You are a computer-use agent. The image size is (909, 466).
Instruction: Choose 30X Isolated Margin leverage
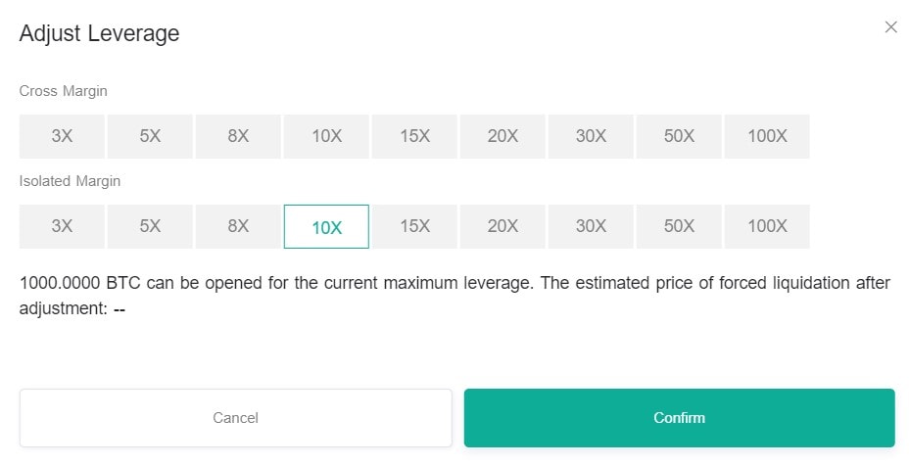tap(591, 226)
